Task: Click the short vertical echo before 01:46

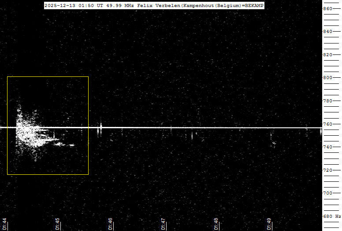Action: pyautogui.click(x=100, y=128)
